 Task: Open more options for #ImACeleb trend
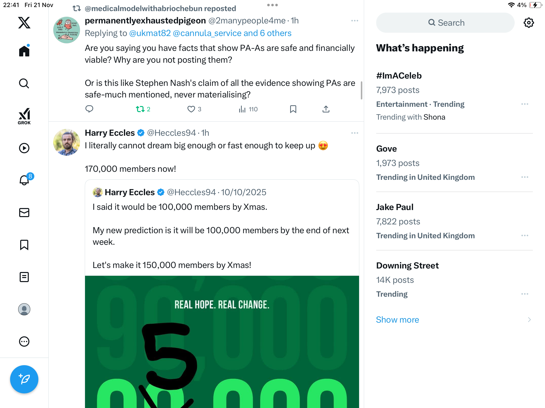click(x=525, y=104)
